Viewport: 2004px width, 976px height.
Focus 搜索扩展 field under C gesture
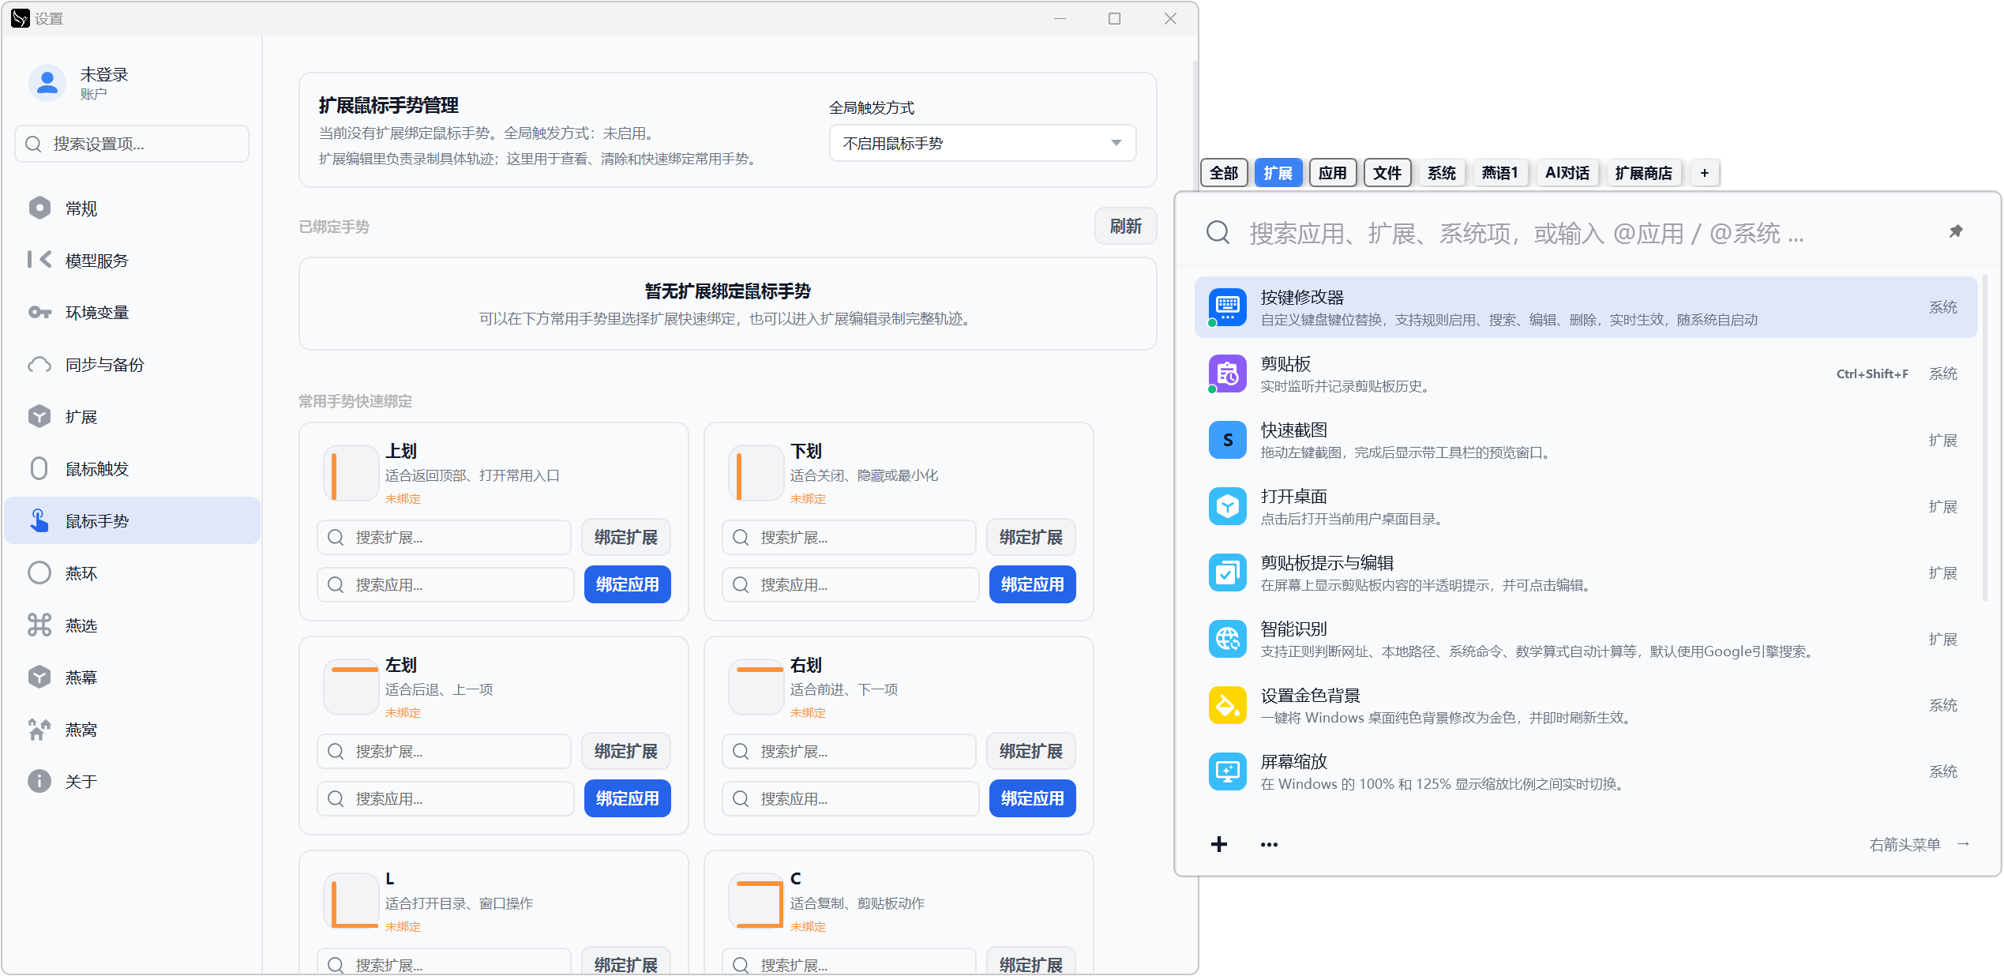849,962
